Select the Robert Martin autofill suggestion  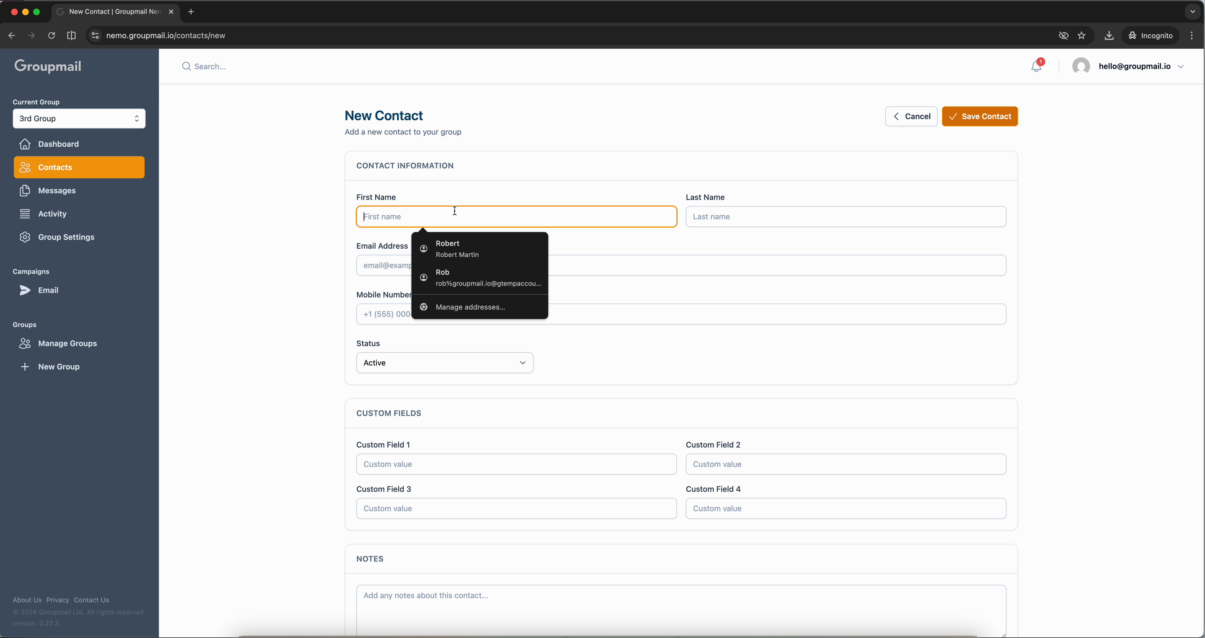[480, 249]
